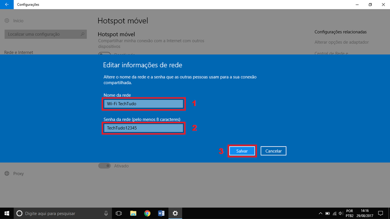Viewport: 390px width, 219px height.
Task: Focus the 'Localizar uma configuração' search field
Action: click(46, 34)
